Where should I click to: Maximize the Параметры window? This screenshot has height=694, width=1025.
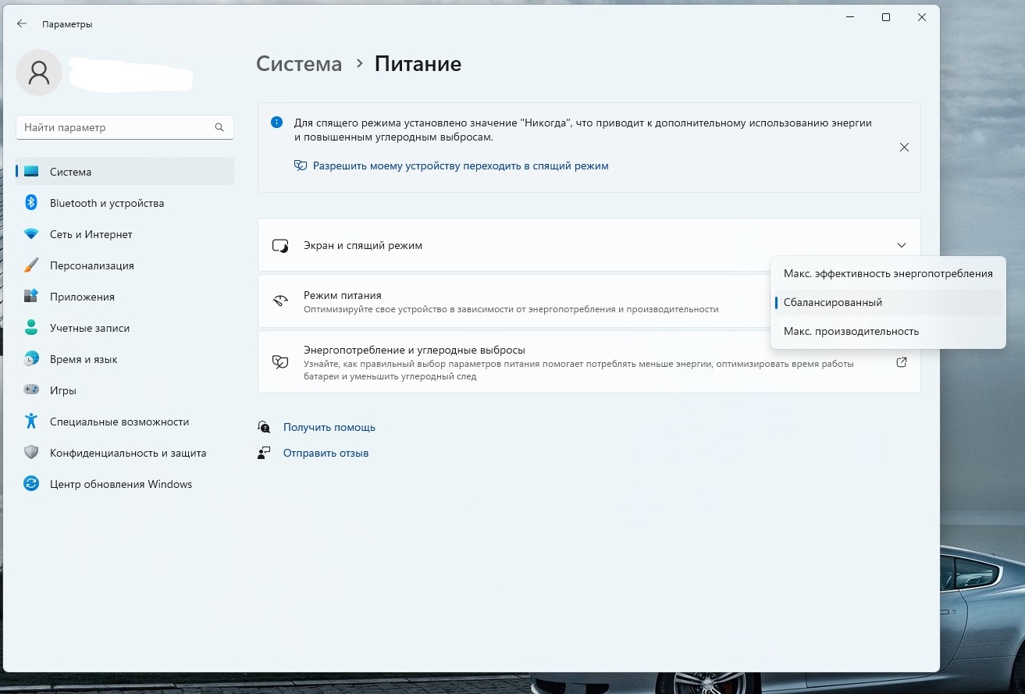pos(886,17)
